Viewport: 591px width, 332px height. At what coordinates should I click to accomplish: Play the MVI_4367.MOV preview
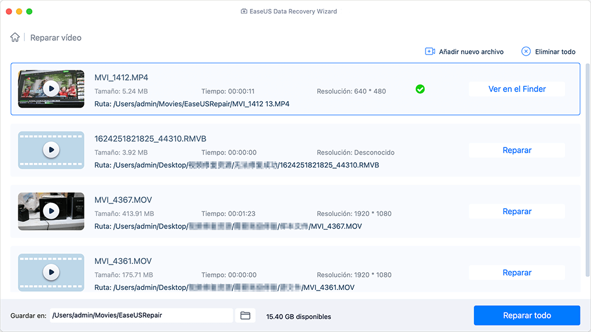(x=51, y=211)
